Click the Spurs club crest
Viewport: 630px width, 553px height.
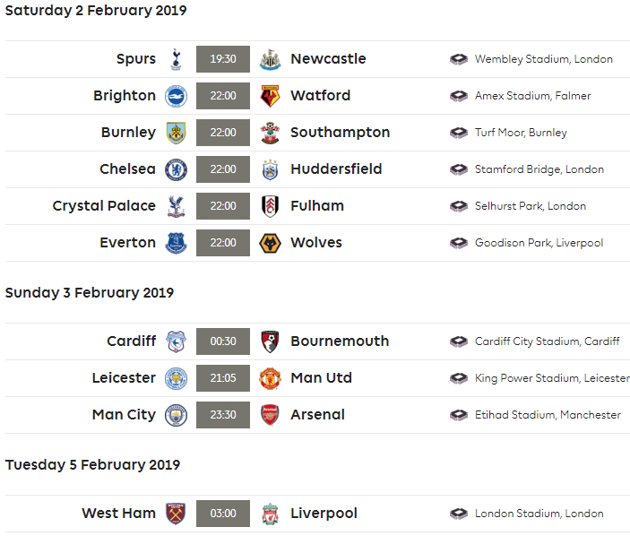click(x=176, y=59)
